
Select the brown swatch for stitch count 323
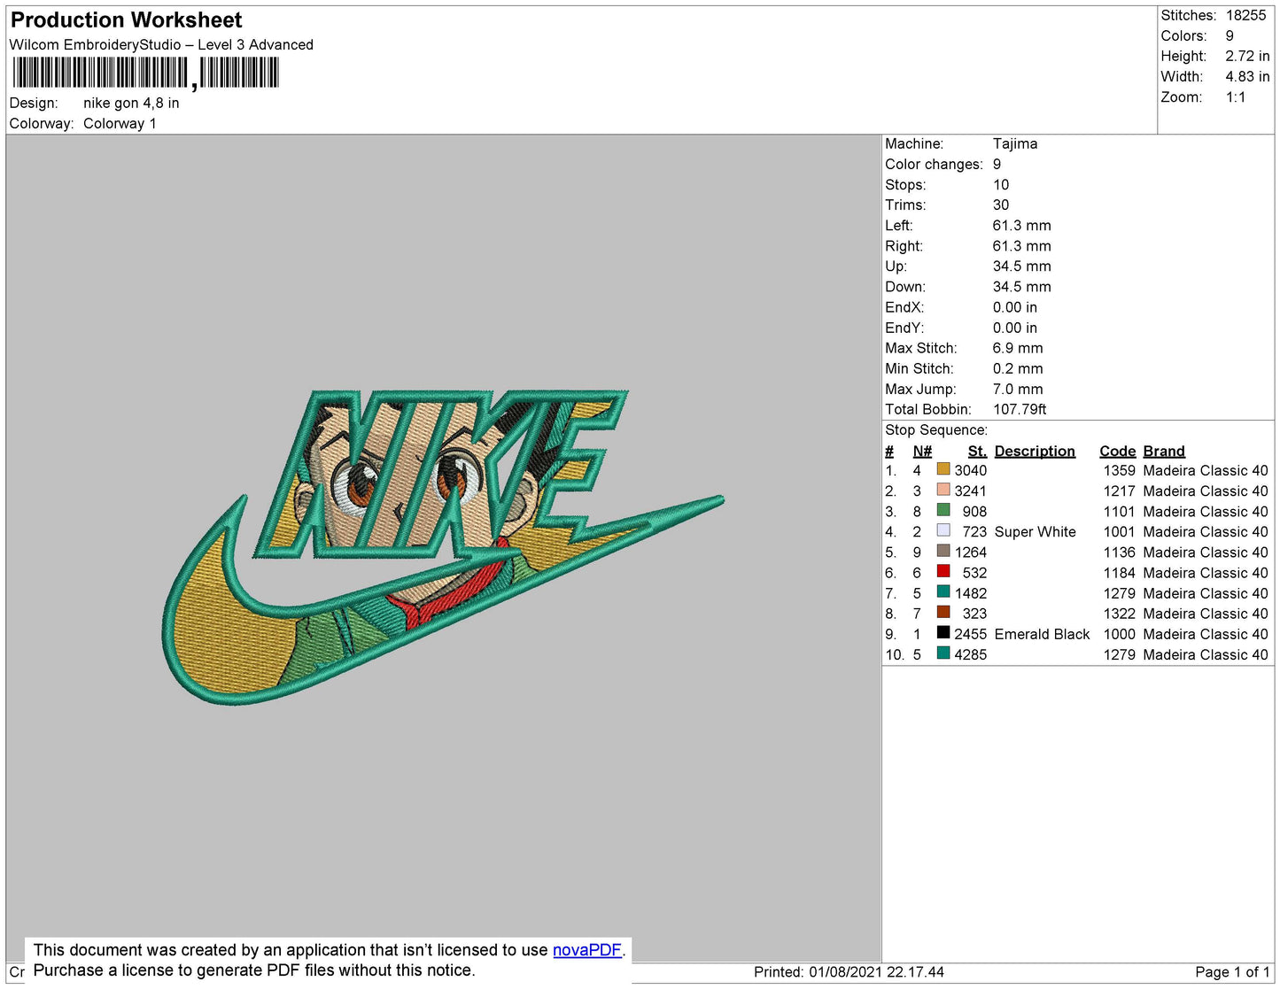point(943,612)
